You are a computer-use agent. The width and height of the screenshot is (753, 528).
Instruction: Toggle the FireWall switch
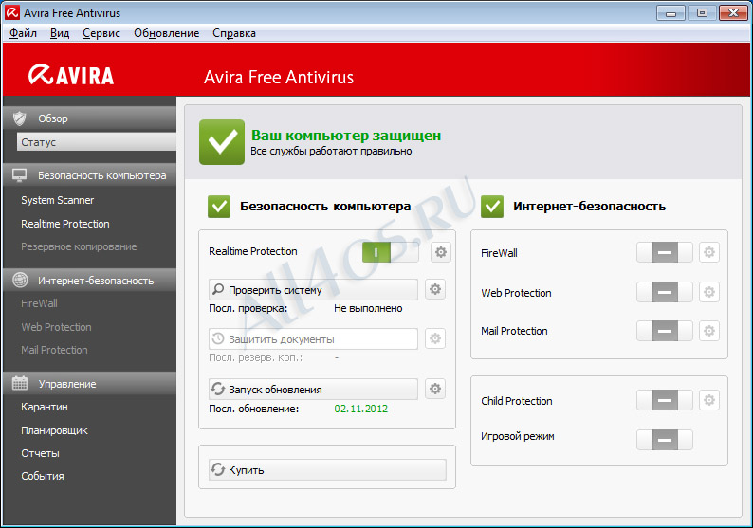(665, 252)
